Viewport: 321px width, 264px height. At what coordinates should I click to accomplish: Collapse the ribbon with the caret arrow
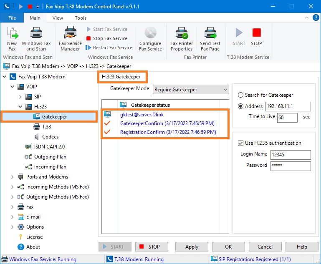point(307,18)
